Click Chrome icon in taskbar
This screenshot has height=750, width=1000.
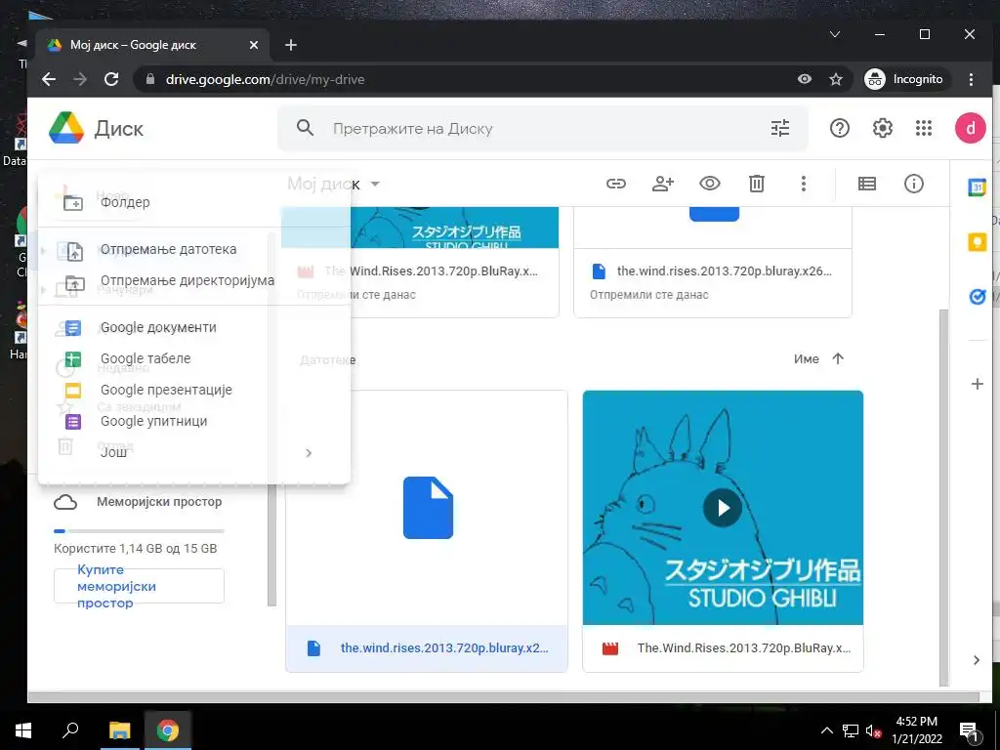[x=168, y=730]
